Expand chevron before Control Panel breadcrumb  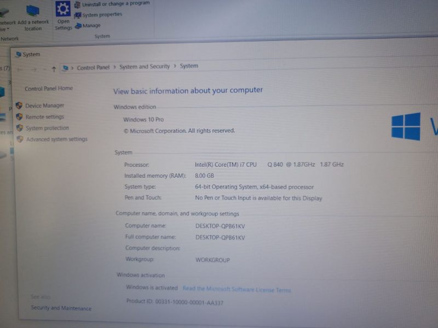[72, 68]
